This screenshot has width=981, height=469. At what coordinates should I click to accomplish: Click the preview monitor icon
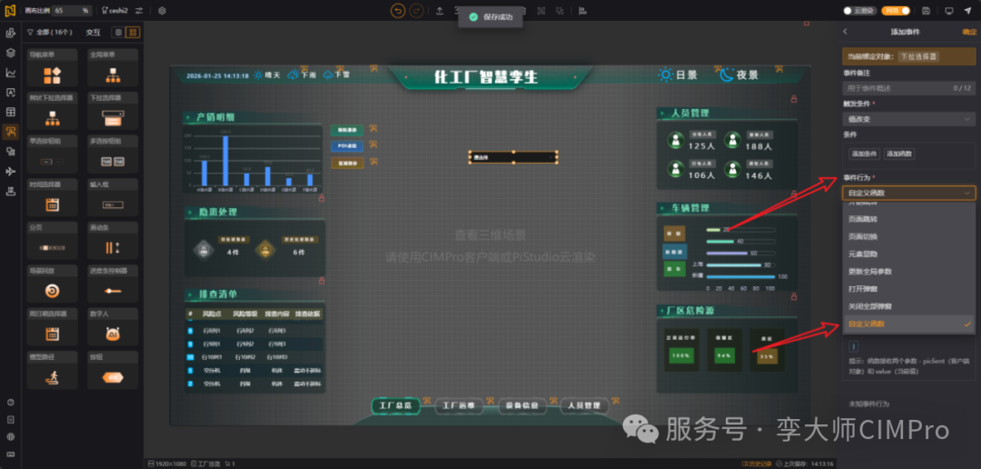point(949,11)
